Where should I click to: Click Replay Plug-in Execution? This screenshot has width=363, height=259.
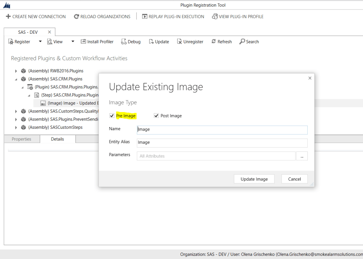coord(173,16)
